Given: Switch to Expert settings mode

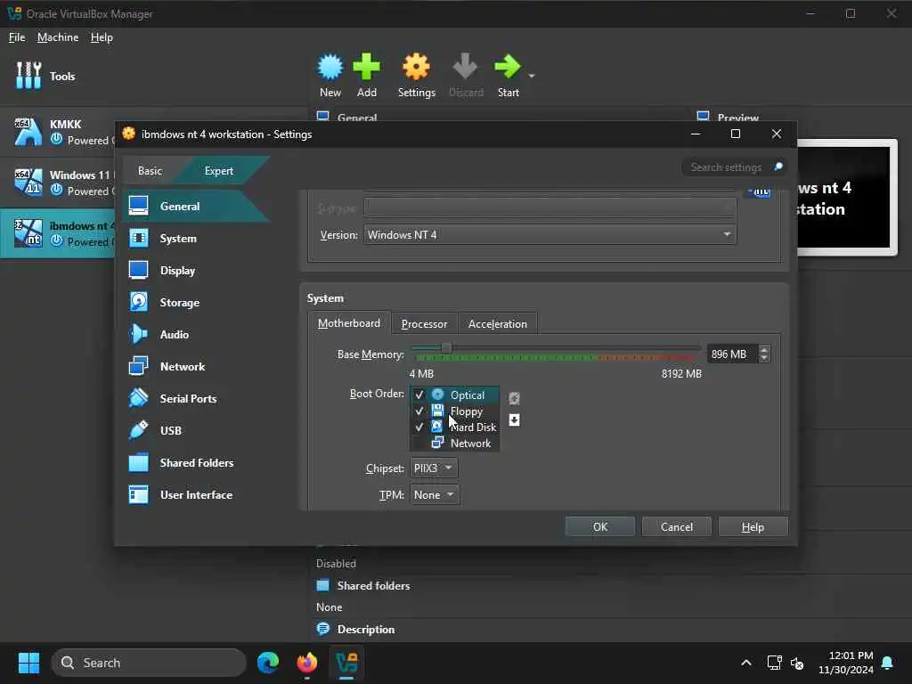Looking at the screenshot, I should click(x=219, y=170).
